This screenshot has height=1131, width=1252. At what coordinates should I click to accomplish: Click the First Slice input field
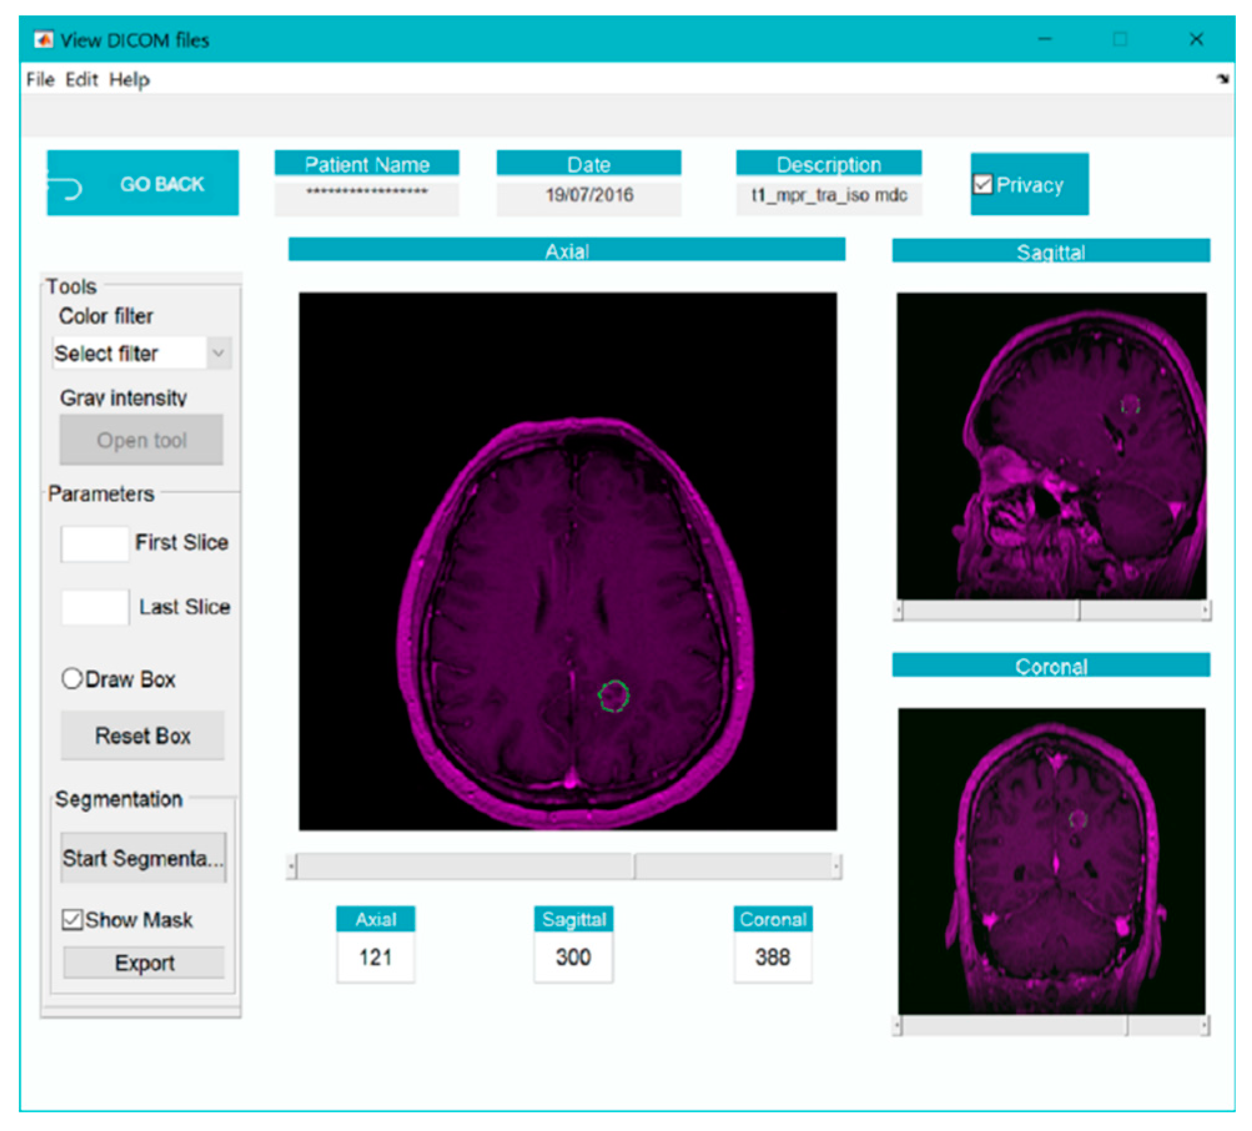pyautogui.click(x=95, y=543)
